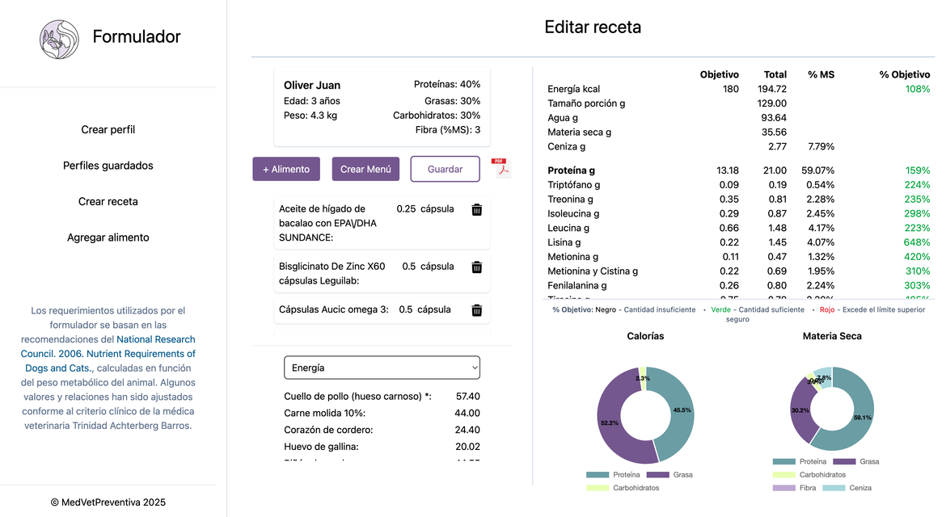Toggle Proteína legend in Calorías chart
The height and width of the screenshot is (517, 946).
pos(613,475)
